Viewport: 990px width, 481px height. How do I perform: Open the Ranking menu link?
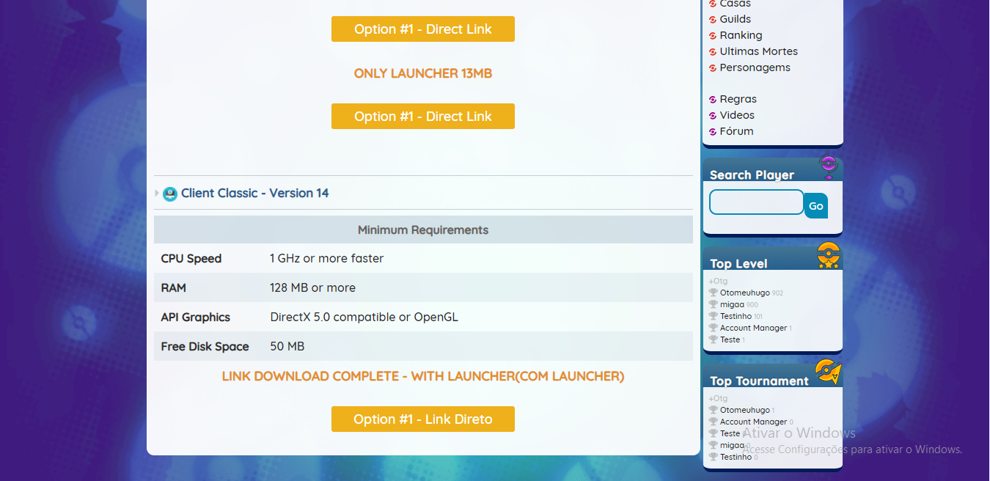741,35
